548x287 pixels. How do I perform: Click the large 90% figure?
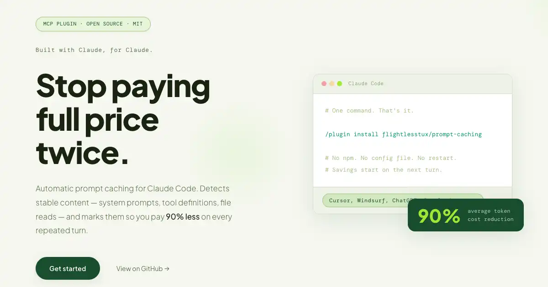(x=439, y=216)
